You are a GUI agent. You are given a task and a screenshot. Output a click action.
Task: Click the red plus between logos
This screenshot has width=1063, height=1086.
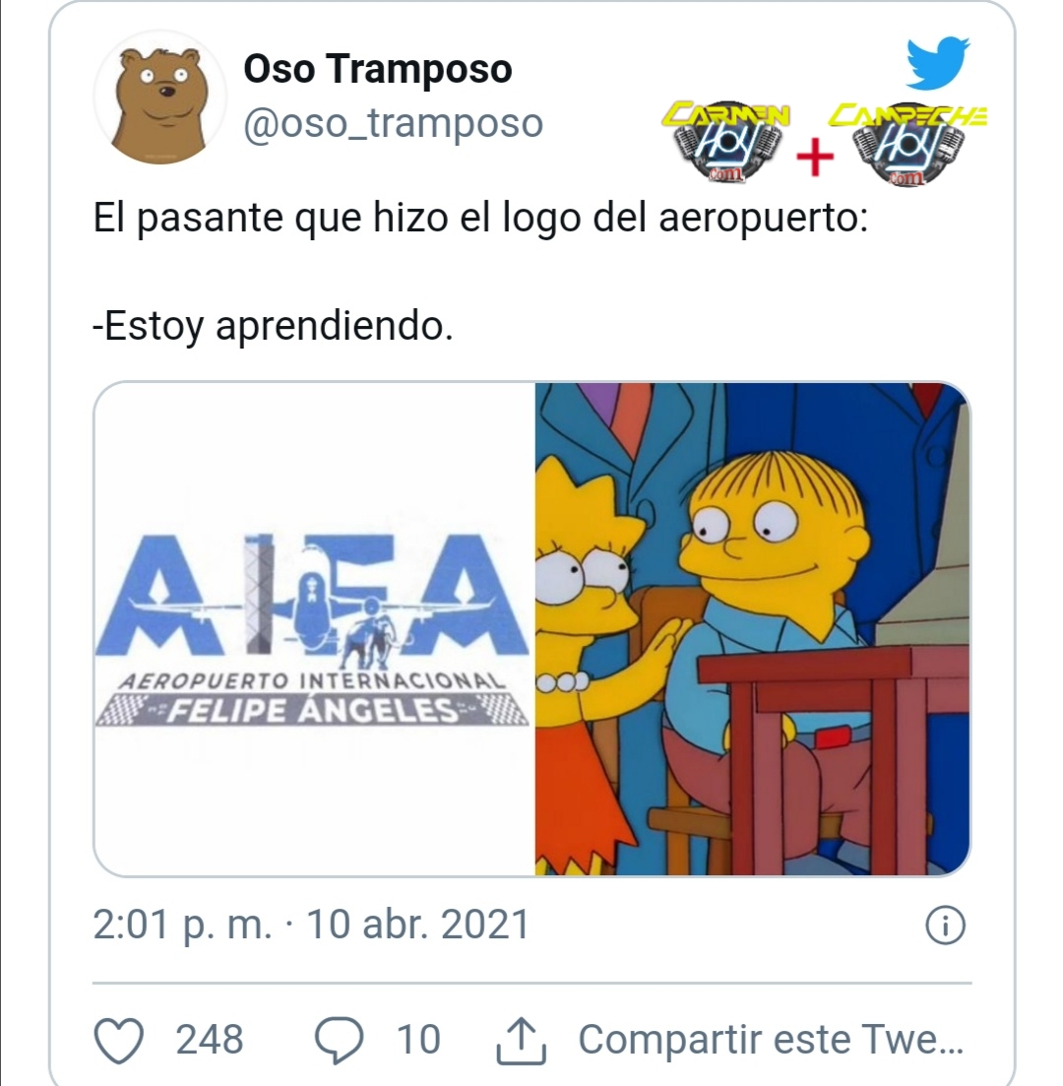click(x=815, y=157)
